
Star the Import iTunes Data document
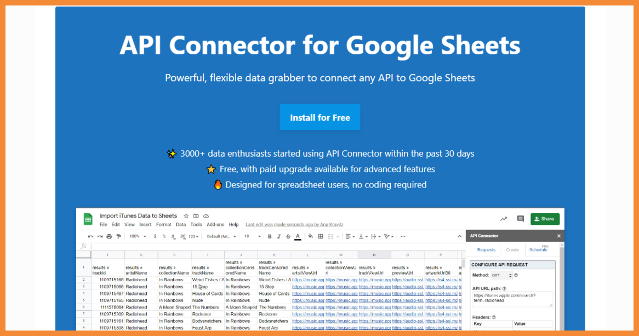point(186,216)
